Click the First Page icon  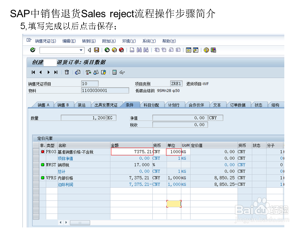click(157, 50)
